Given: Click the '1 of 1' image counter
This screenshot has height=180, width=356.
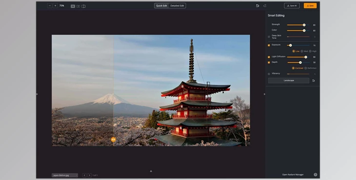Looking at the screenshot, I should tap(95, 175).
